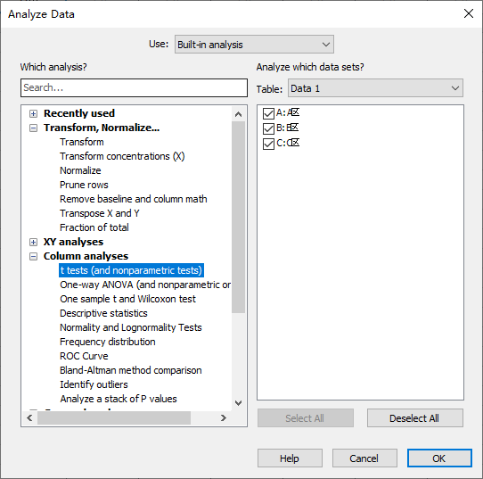This screenshot has width=483, height=479.
Task: Choose Fraction of total
Action: click(x=94, y=227)
